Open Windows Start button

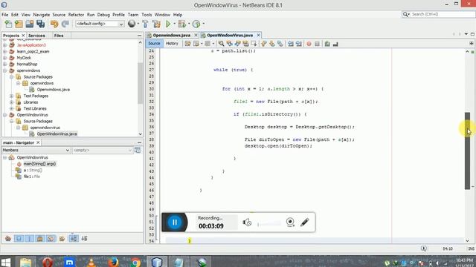pyautogui.click(x=6, y=262)
